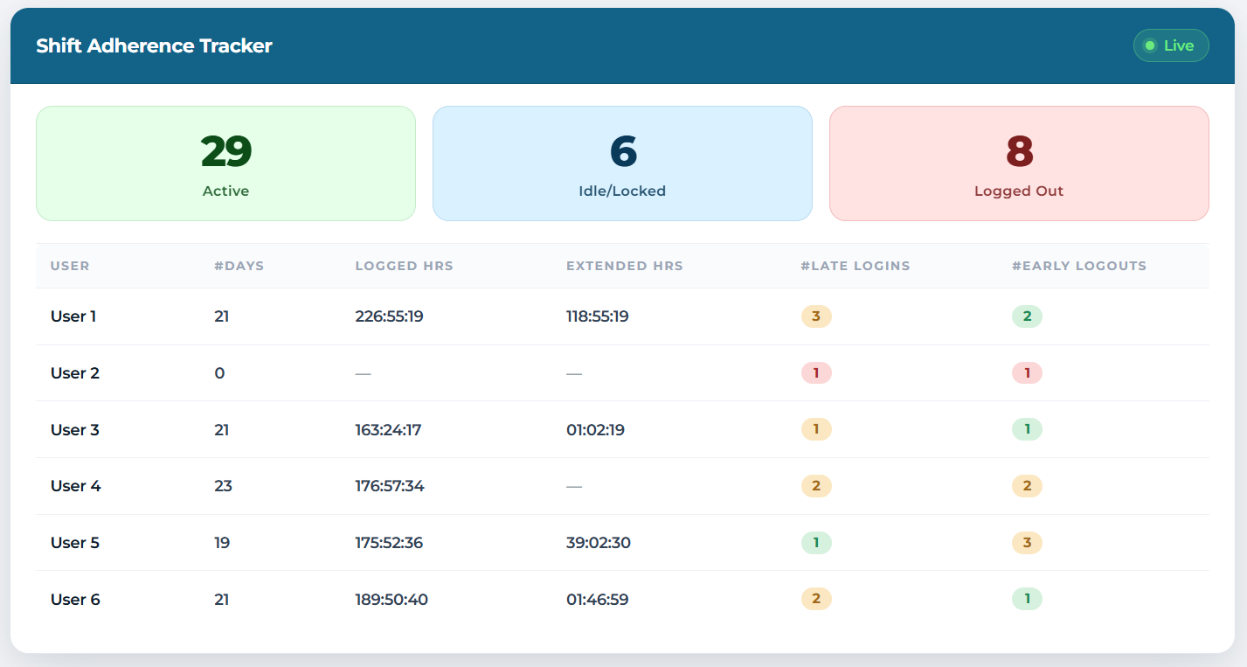Sort table by LOGGED HRS header
The width and height of the screenshot is (1247, 667).
click(x=404, y=266)
